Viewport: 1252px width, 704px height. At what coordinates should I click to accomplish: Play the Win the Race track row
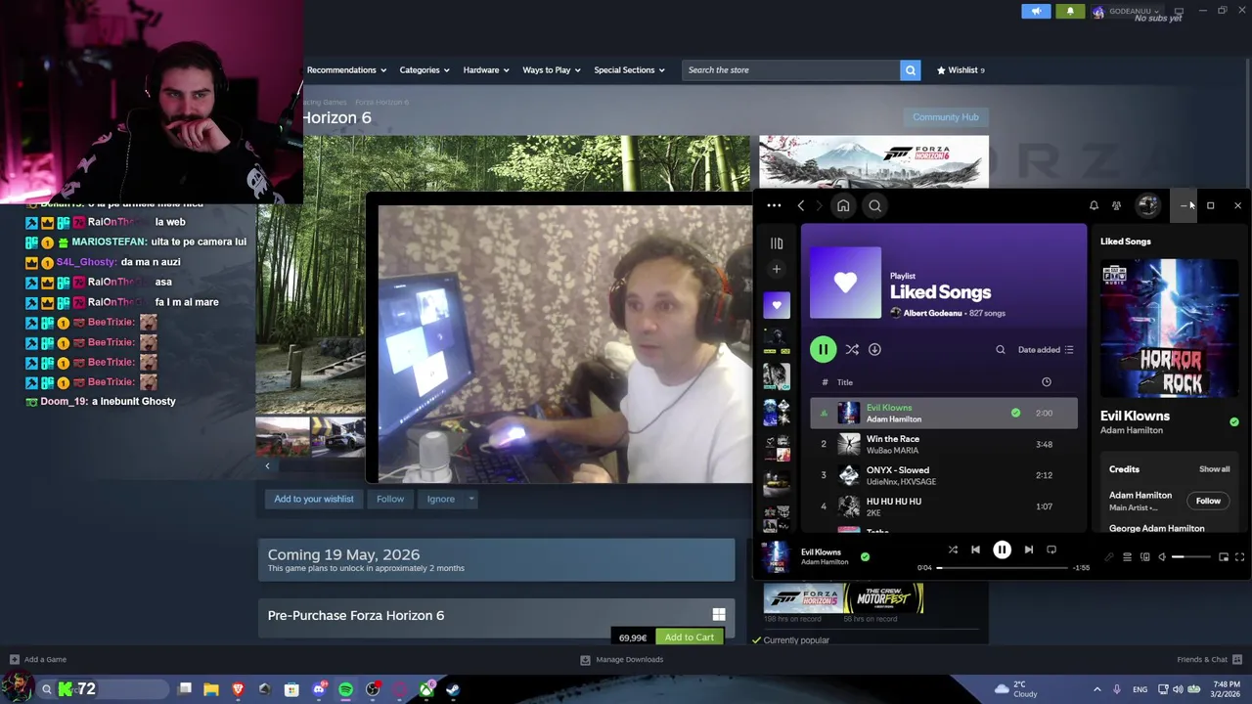[944, 444]
